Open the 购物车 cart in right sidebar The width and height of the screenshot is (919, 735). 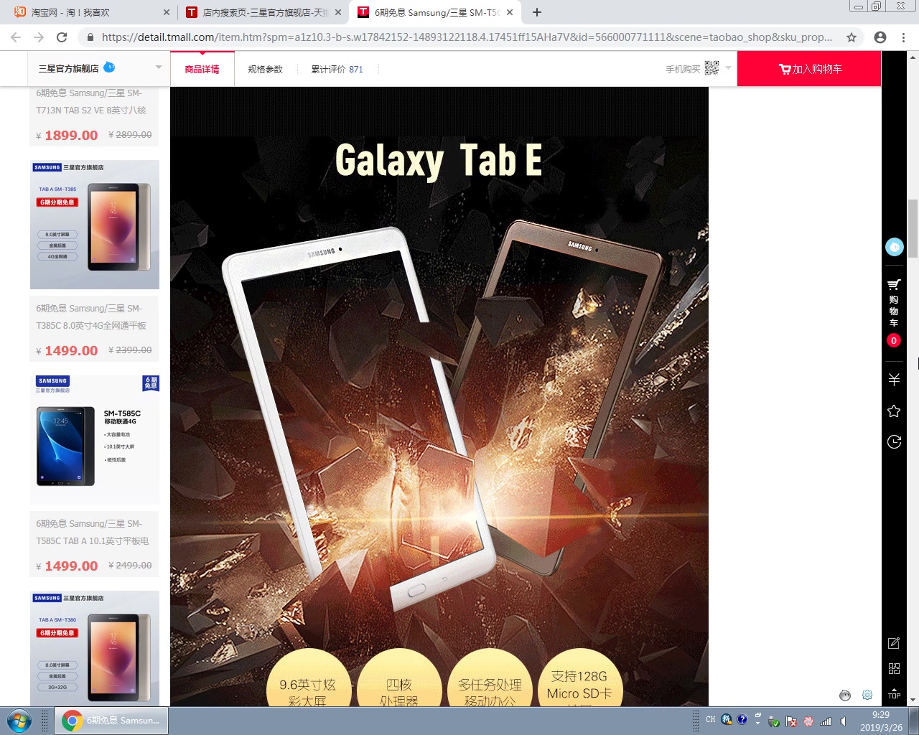click(894, 303)
